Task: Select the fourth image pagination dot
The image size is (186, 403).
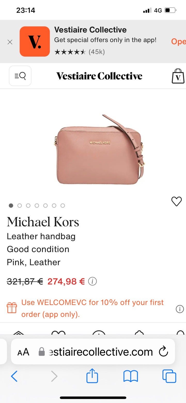Action: (37, 206)
